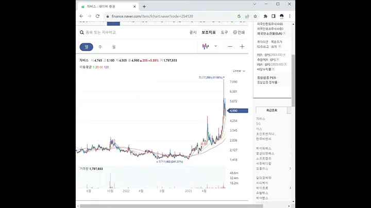371x208 pixels.
Task: Click the 4,990 current price marker
Action: click(238, 111)
